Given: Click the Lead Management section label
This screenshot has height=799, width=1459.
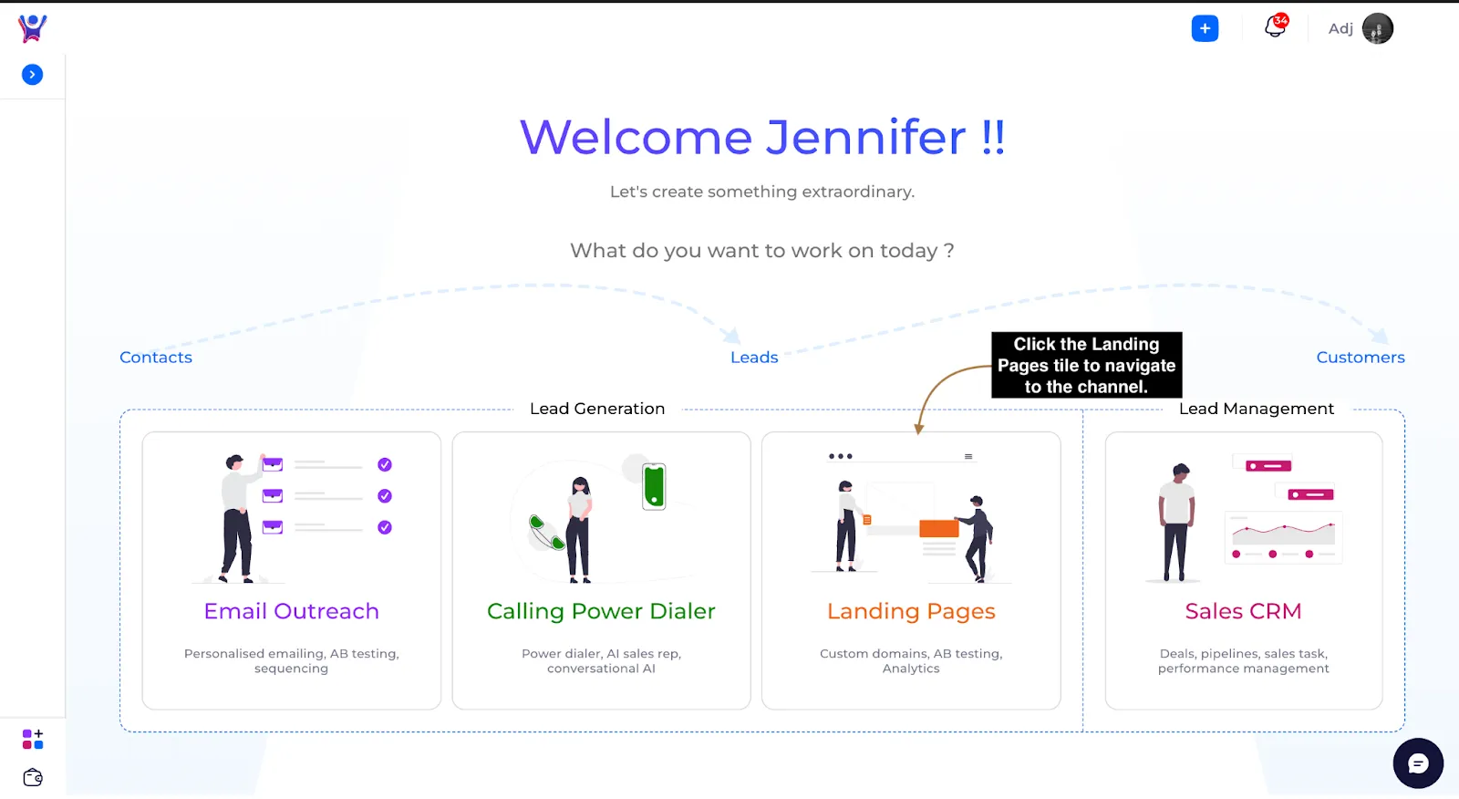Looking at the screenshot, I should pos(1257,409).
